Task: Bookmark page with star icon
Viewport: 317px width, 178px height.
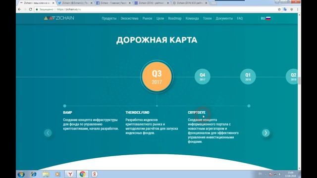Action: [x=279, y=9]
